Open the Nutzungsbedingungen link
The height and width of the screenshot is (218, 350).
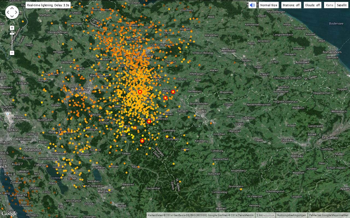pyautogui.click(x=291, y=215)
